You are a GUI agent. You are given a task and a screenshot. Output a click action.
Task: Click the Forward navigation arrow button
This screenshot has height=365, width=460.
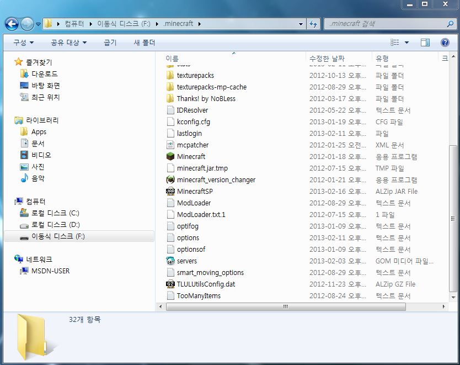[27, 24]
